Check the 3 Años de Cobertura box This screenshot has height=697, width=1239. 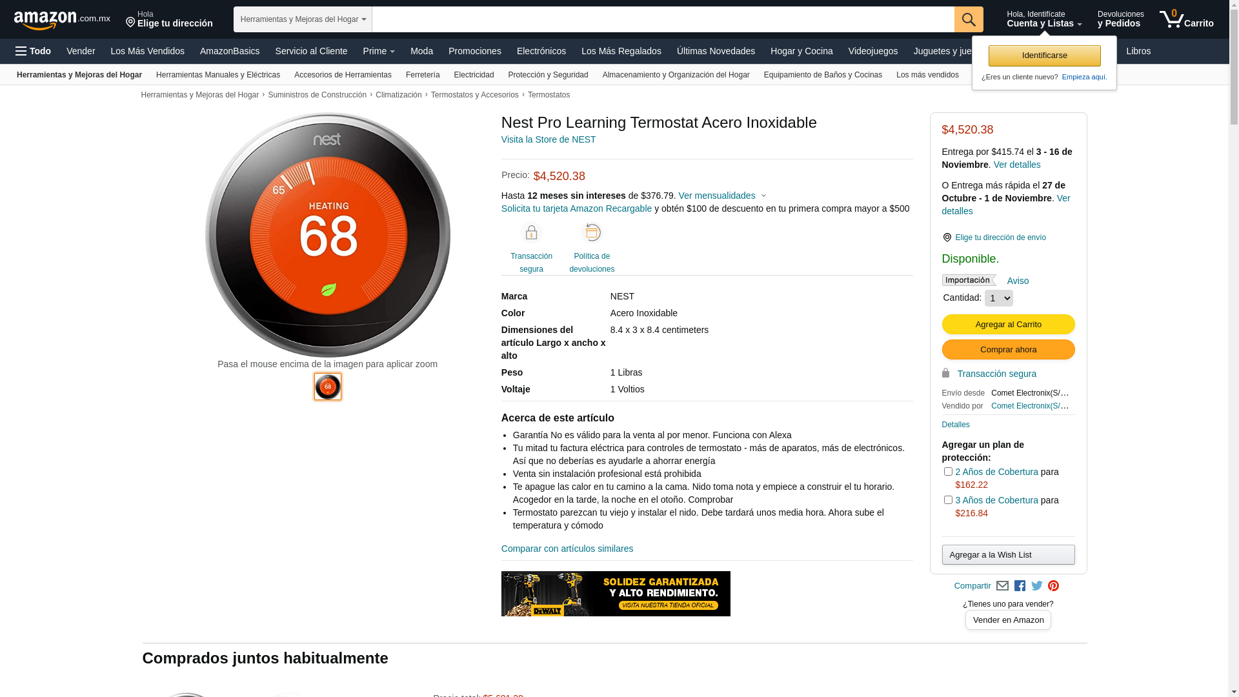click(948, 500)
